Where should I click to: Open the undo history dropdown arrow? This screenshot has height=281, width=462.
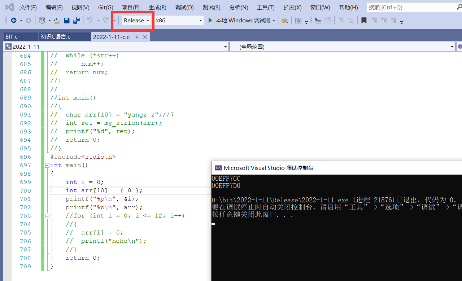tap(98, 21)
